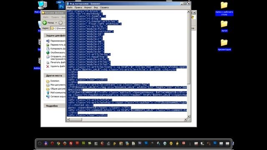The width and height of the screenshot is (267, 150).
Task: Click the '$MESSAGE$' line in Notepad
Action: (75, 90)
